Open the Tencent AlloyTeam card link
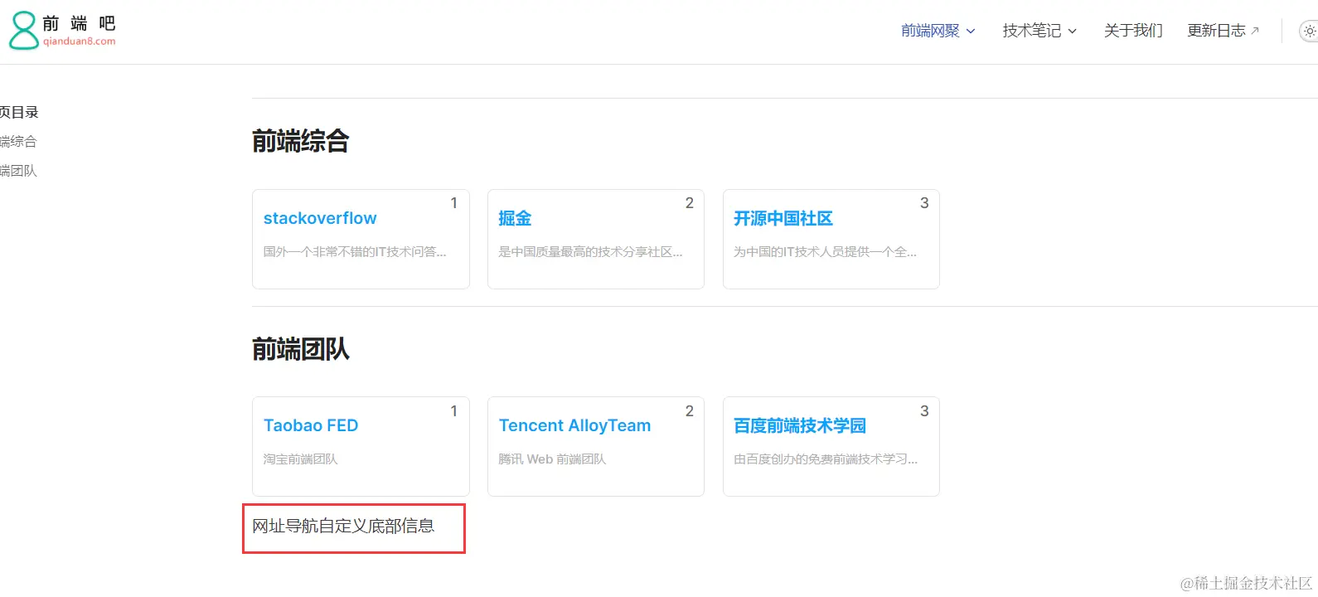Viewport: 1318px width, 597px height. (574, 425)
